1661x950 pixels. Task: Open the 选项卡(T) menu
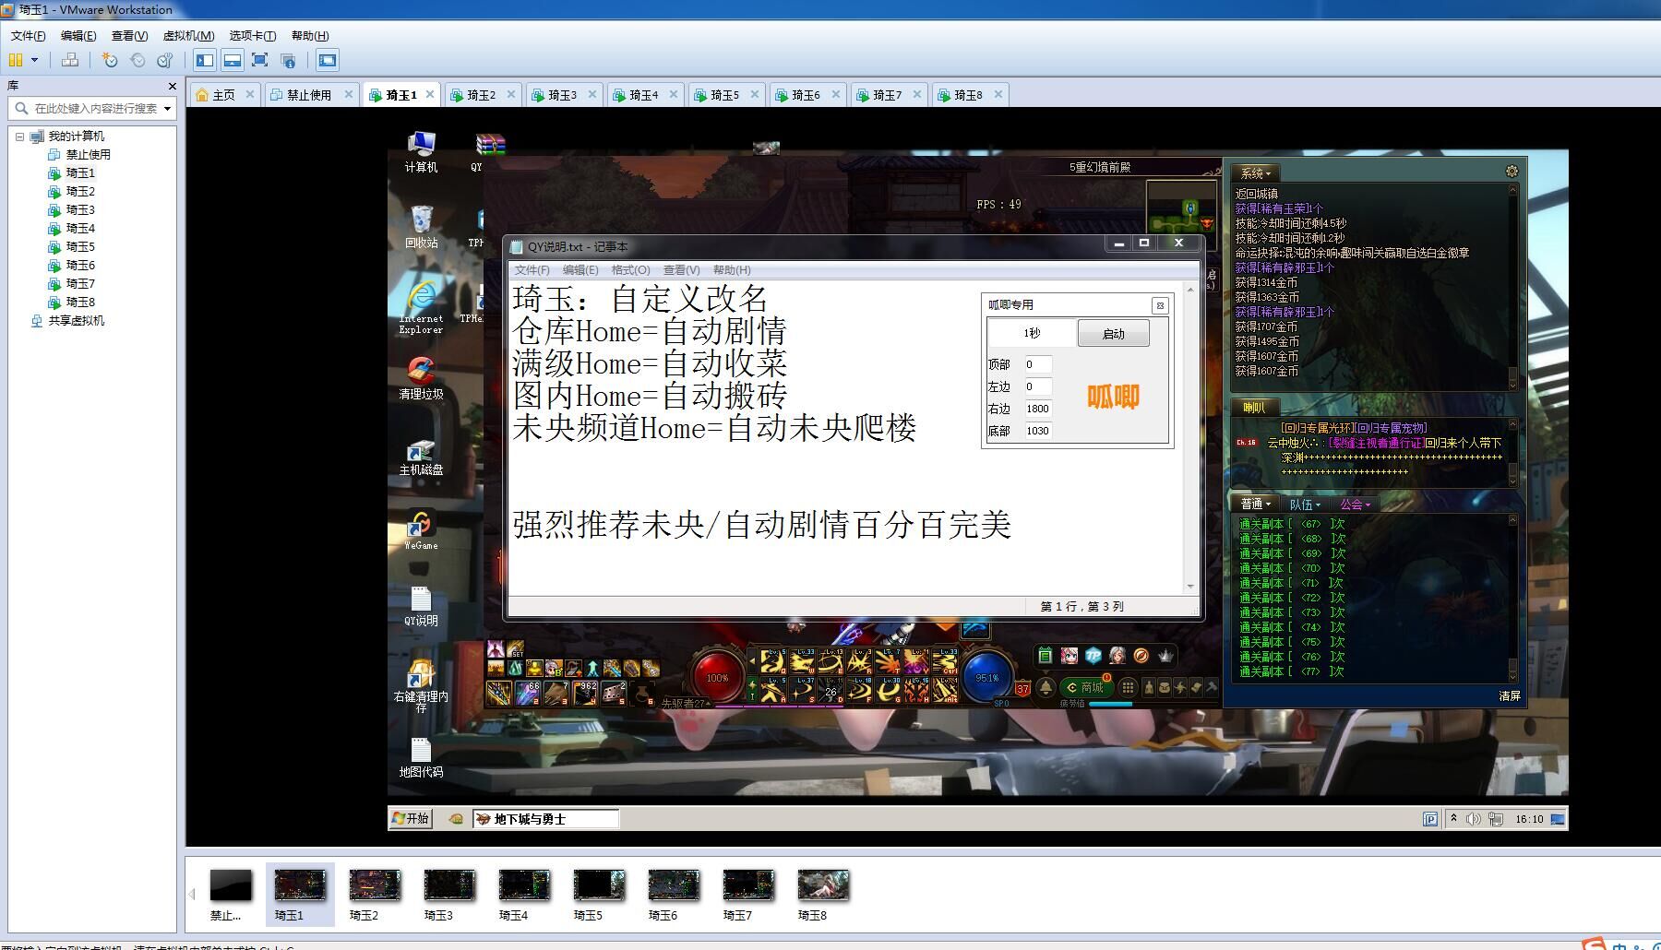click(253, 35)
